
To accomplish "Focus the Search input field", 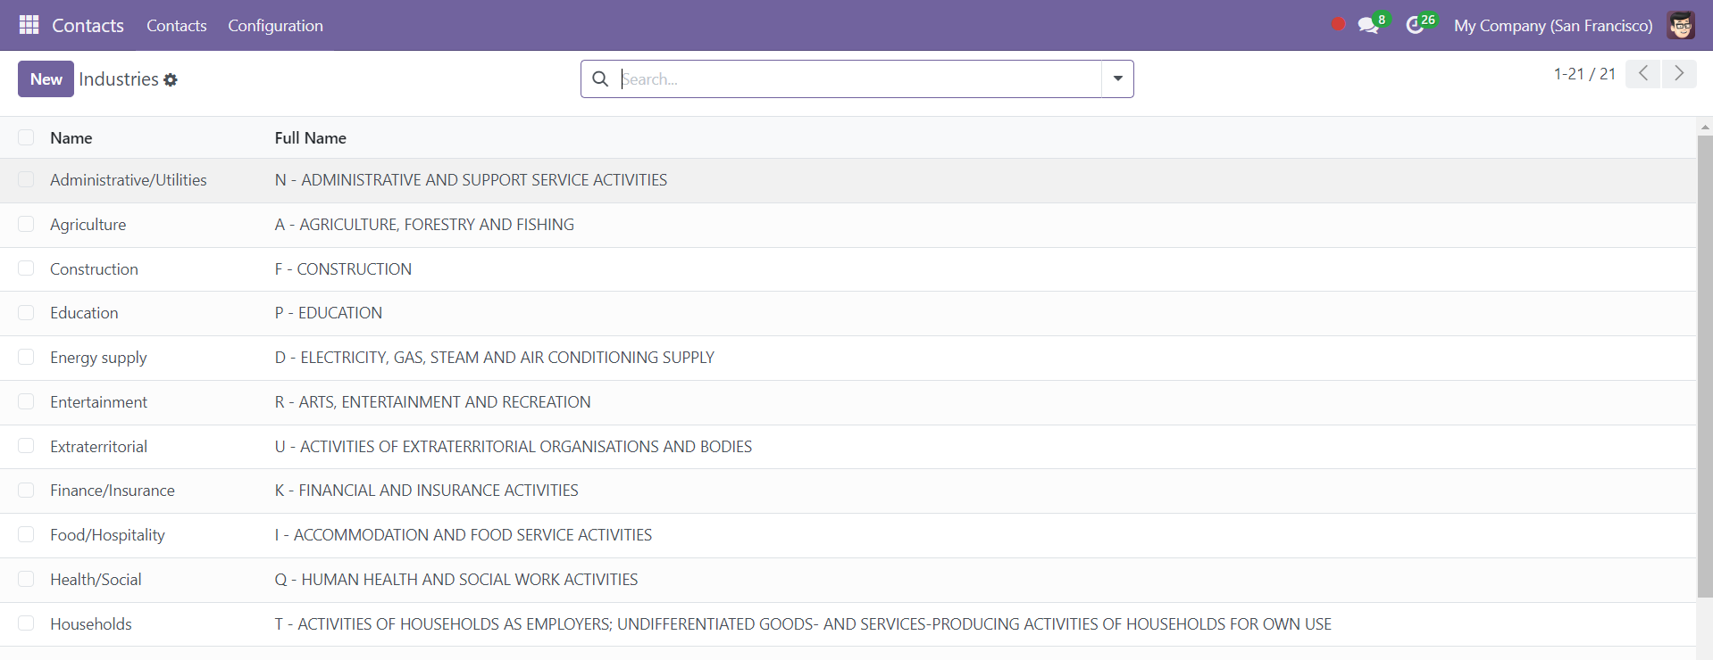I will coord(860,79).
